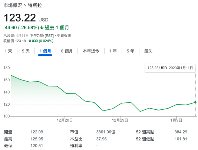
Task: Click the 140 y-axis label
Action: pos(7,92)
